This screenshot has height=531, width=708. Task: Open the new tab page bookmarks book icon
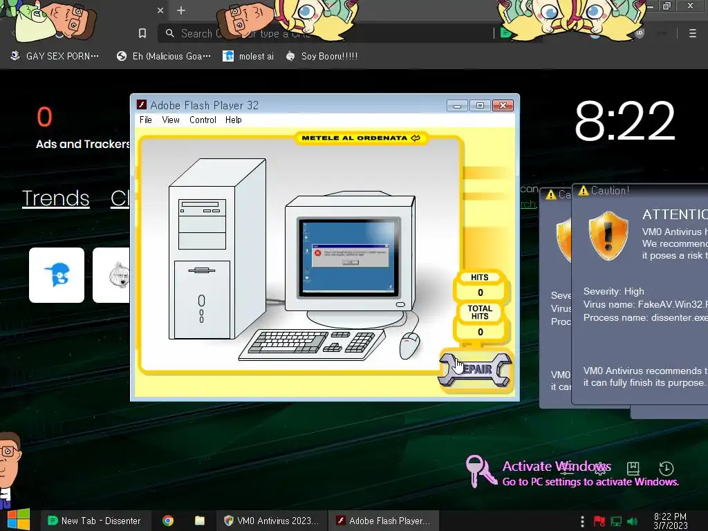coord(633,468)
